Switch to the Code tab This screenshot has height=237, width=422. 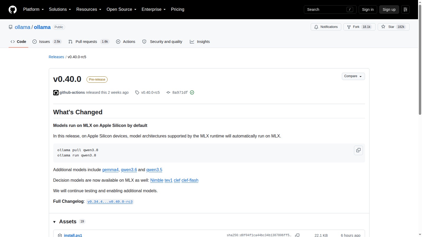pyautogui.click(x=18, y=42)
